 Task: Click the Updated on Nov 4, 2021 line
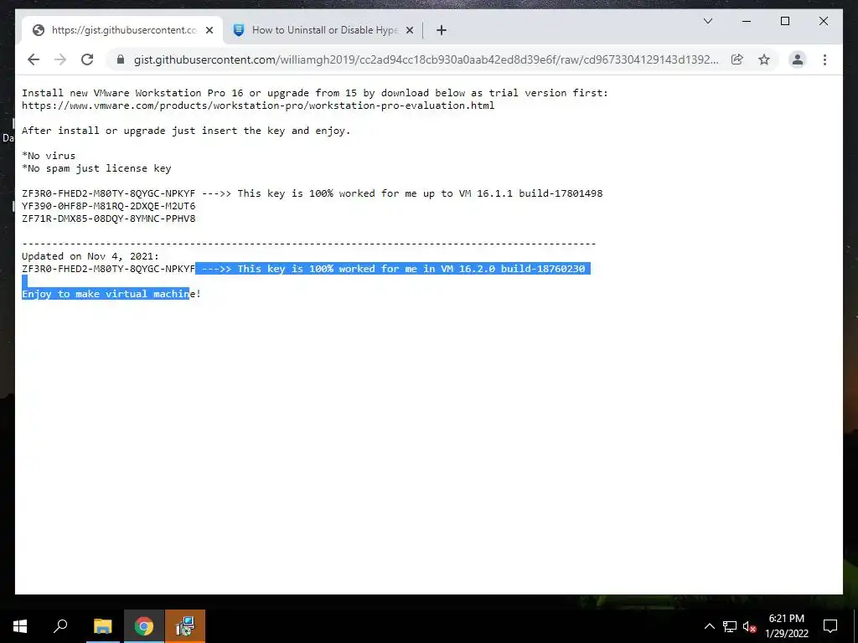90,256
